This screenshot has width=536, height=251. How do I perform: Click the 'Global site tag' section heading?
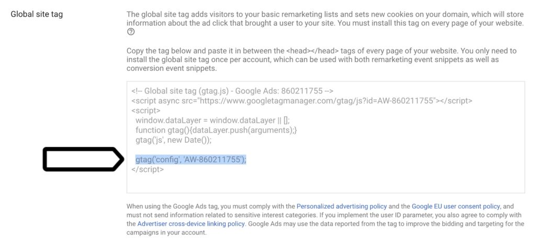click(x=37, y=15)
